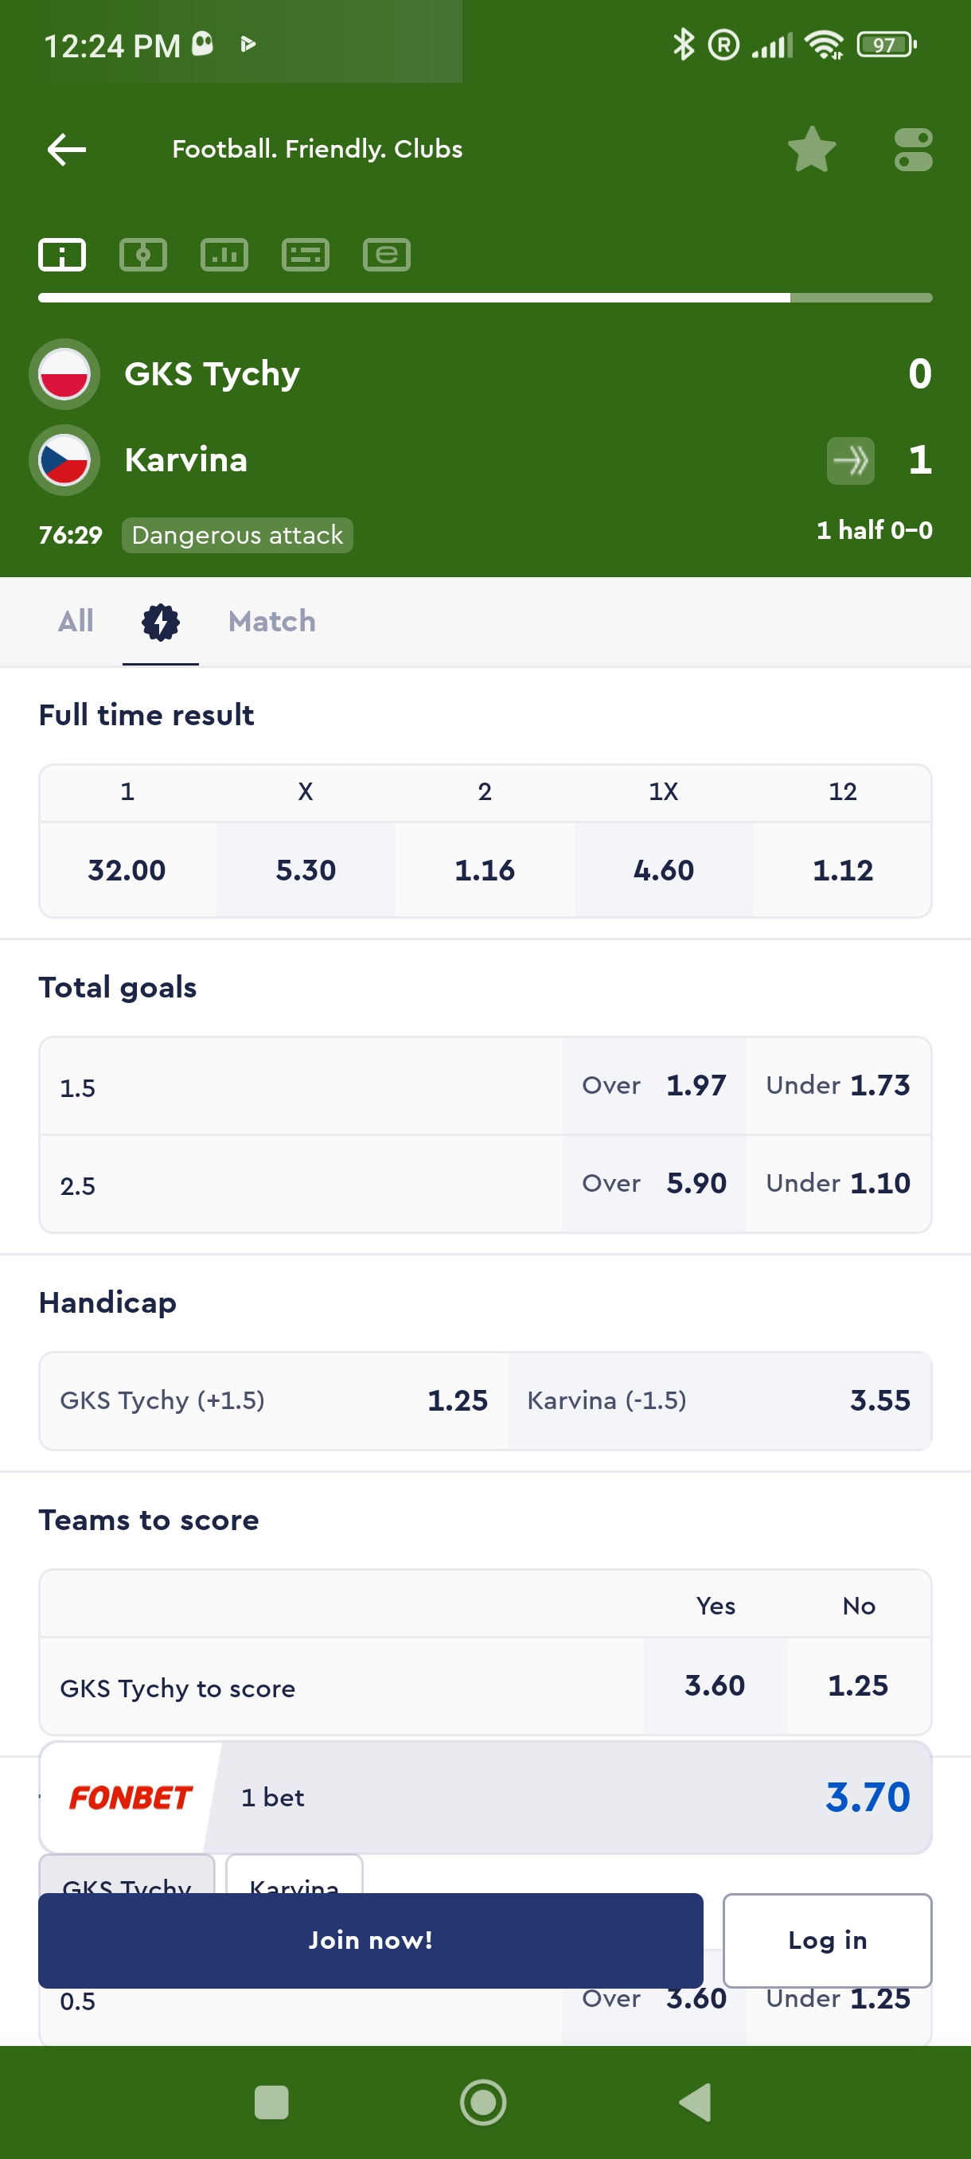Select Yes for GKS Tychy to score

[x=715, y=1685]
